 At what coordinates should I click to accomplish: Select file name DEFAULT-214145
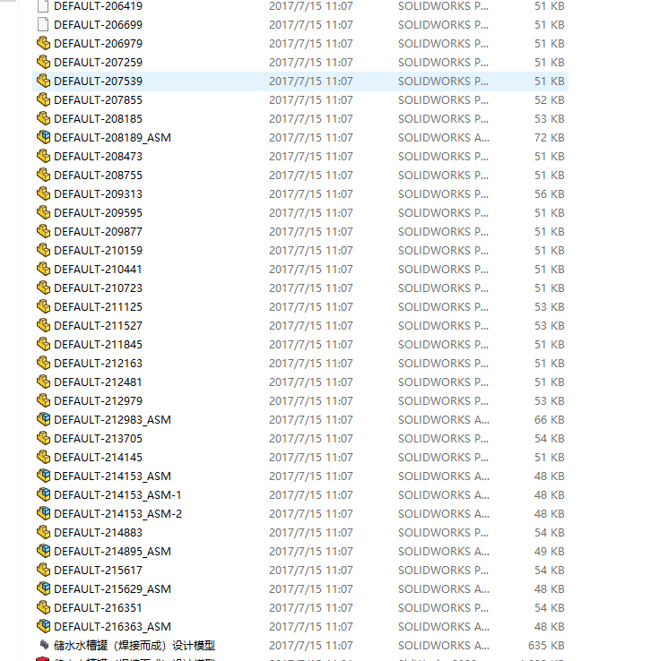coord(99,458)
